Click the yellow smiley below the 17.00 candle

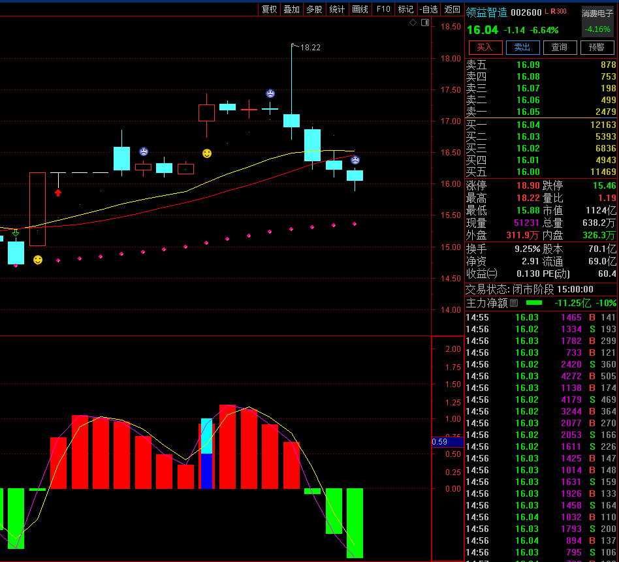(207, 153)
